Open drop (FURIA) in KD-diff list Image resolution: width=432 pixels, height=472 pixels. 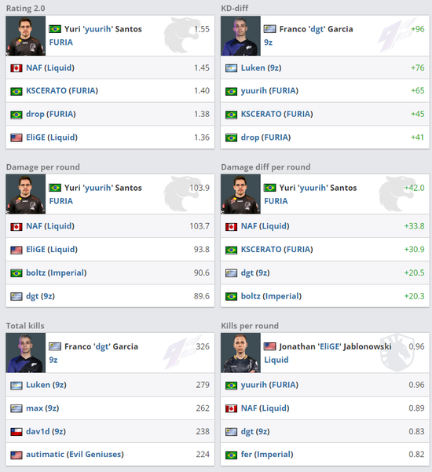pyautogui.click(x=265, y=137)
